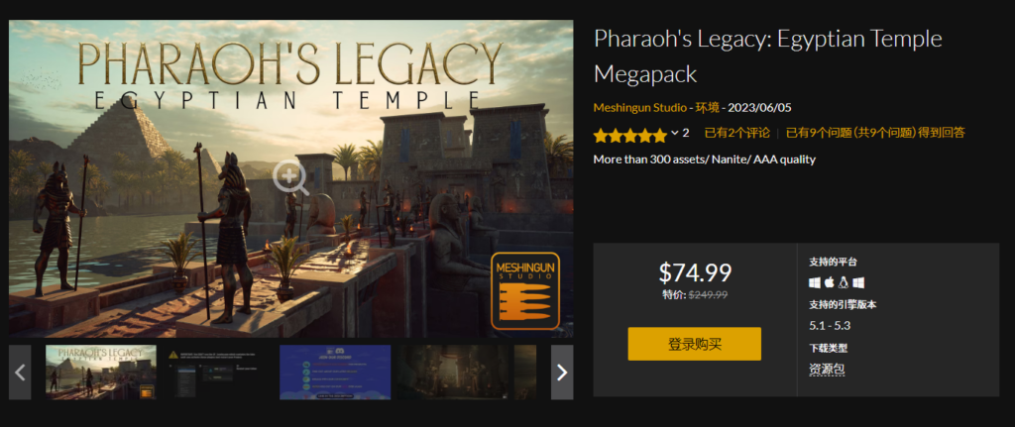Select the Pharaoh's Legacy title thumbnail
The width and height of the screenshot is (1015, 427).
tap(101, 372)
